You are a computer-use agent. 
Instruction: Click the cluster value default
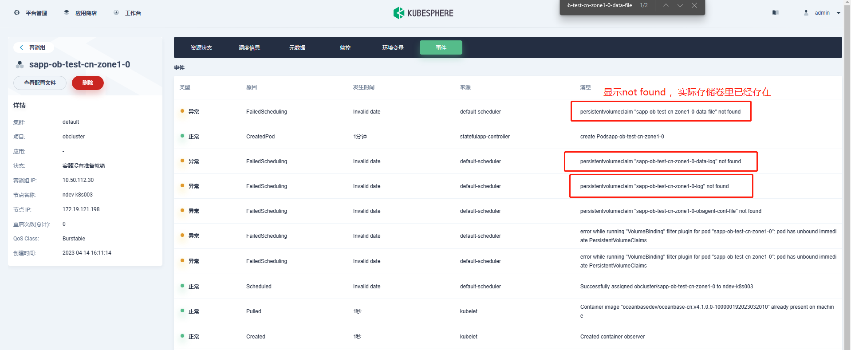coord(71,122)
